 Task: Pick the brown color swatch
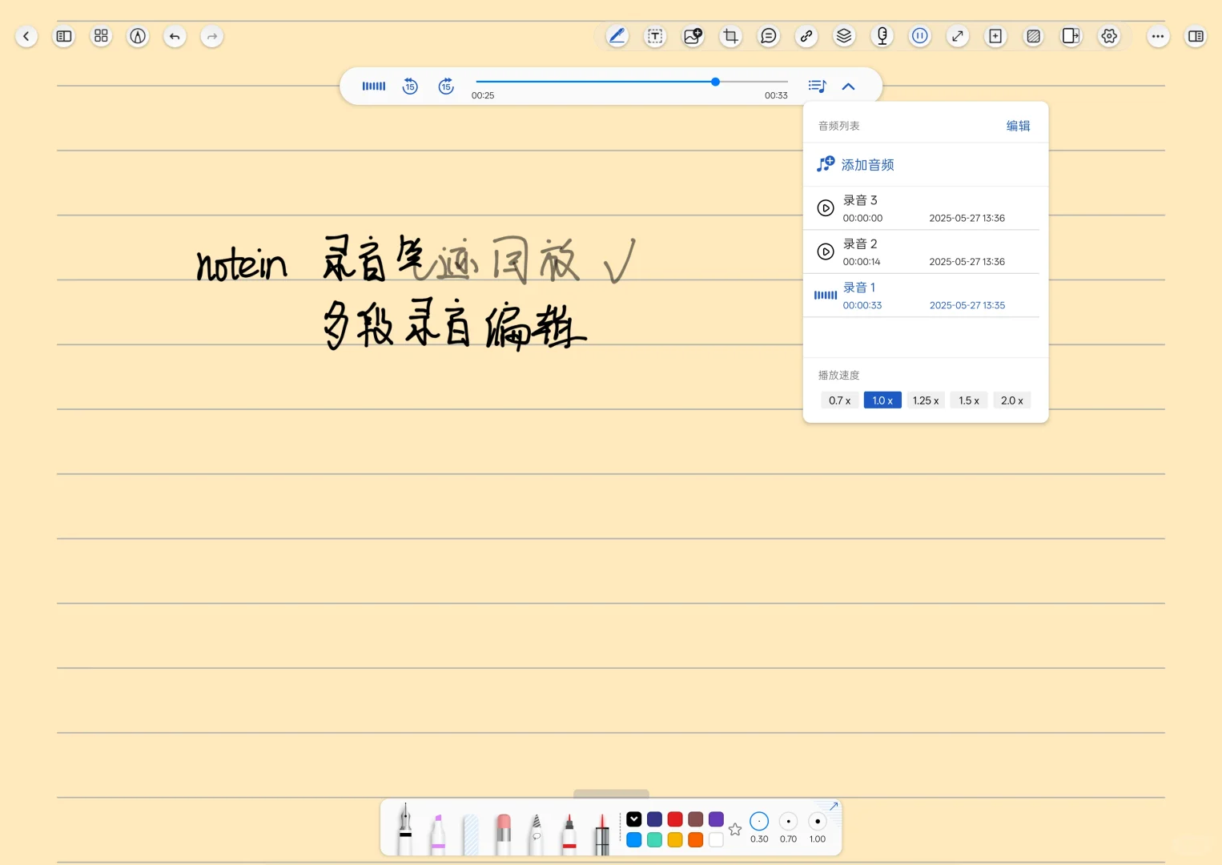696,819
